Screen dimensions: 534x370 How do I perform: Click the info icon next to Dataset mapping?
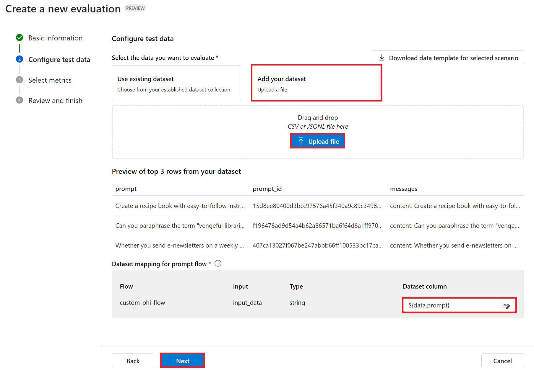pos(218,263)
